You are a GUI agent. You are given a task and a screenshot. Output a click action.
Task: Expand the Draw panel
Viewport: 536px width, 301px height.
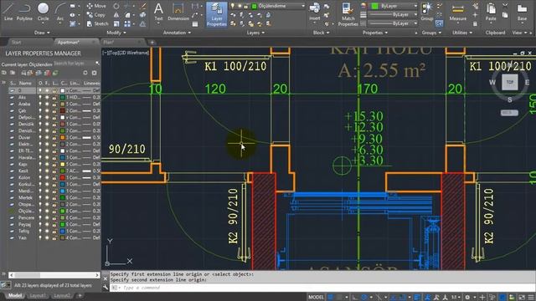point(42,33)
